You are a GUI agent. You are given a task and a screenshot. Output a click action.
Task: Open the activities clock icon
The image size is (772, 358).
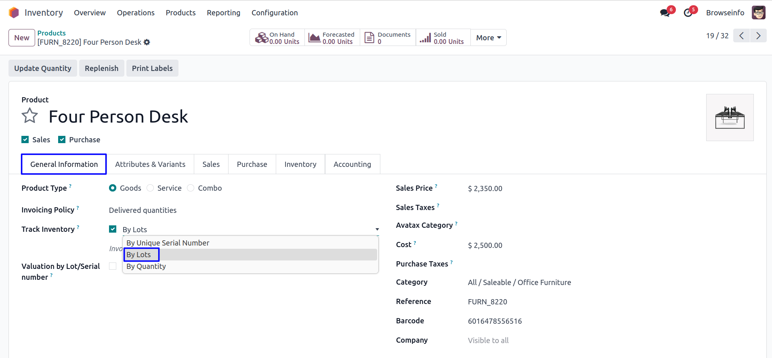[x=688, y=13]
